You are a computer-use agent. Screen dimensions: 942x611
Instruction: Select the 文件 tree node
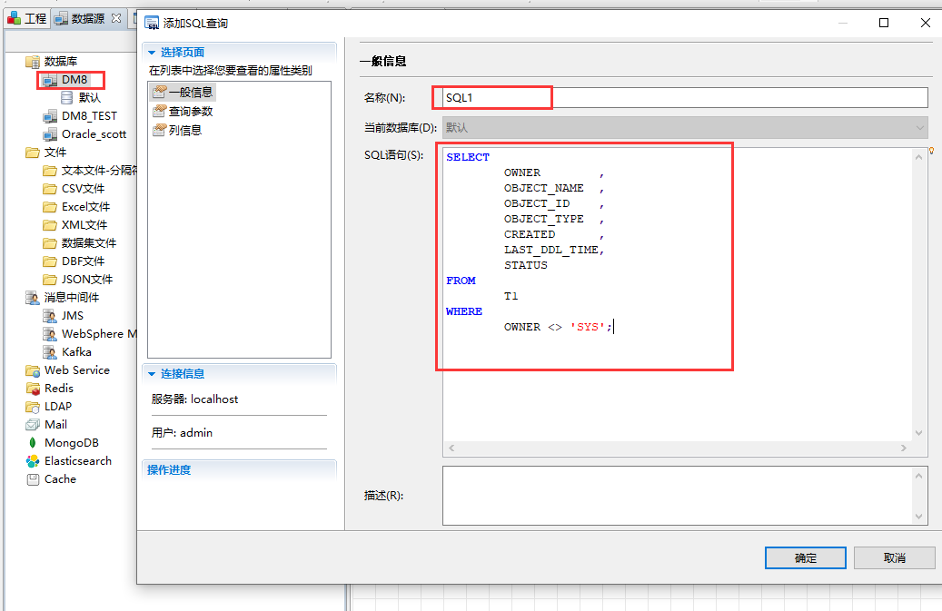tap(55, 152)
